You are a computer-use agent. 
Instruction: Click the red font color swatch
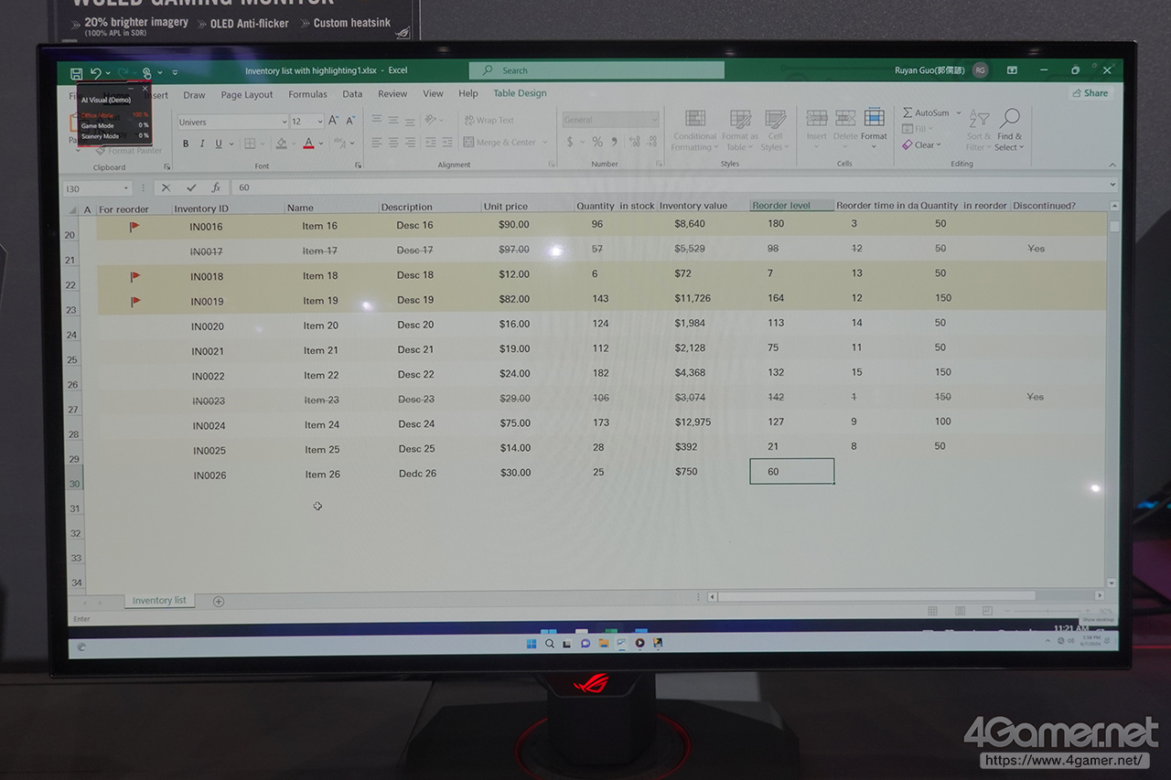tap(308, 144)
